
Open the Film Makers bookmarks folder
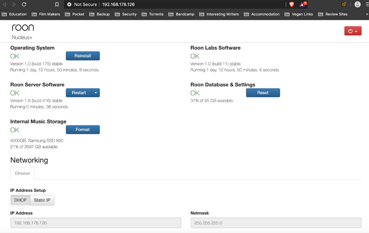[x=45, y=14]
